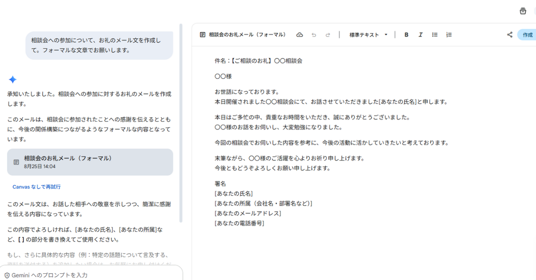
Task: Click the archive icon at top right
Action: coord(523,11)
